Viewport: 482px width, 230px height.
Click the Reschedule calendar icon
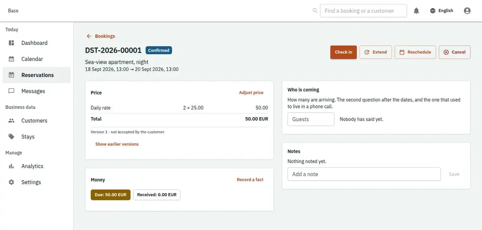coord(402,52)
